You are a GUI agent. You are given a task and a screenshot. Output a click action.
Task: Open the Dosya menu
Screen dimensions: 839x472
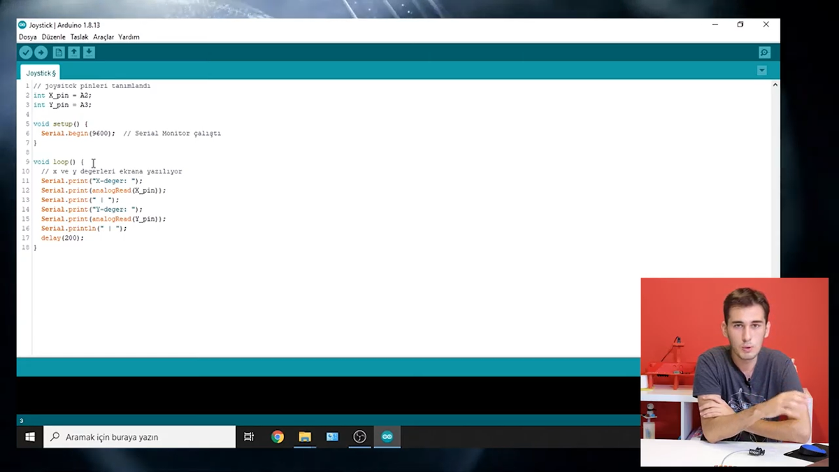pos(28,37)
